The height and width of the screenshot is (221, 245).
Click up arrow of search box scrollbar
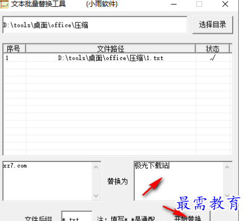pyautogui.click(x=96, y=167)
